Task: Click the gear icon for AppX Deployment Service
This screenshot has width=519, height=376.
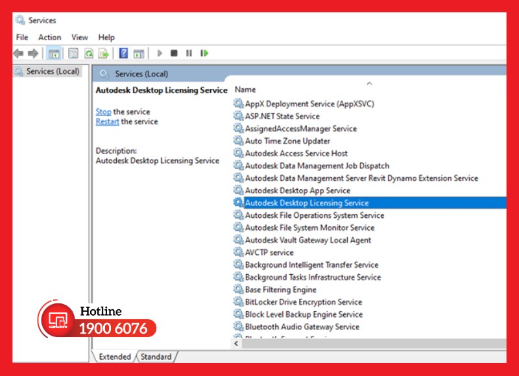Action: (238, 104)
